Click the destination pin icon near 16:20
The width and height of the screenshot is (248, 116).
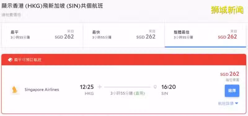tap(155, 87)
